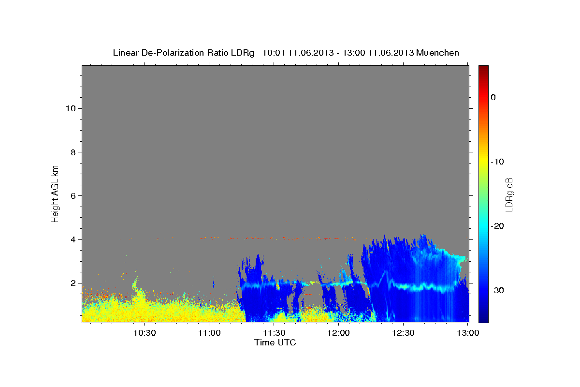Click the '13:00' time tick label
Screen dimensions: 580x387
click(x=467, y=333)
